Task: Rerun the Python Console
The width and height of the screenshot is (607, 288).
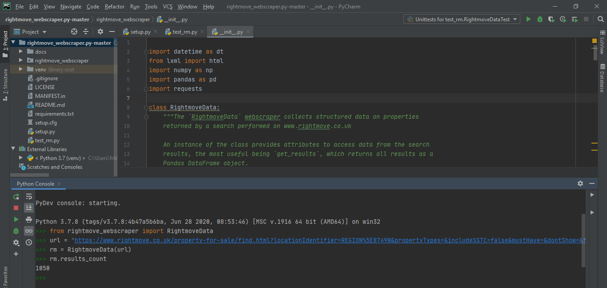Action: tap(16, 196)
